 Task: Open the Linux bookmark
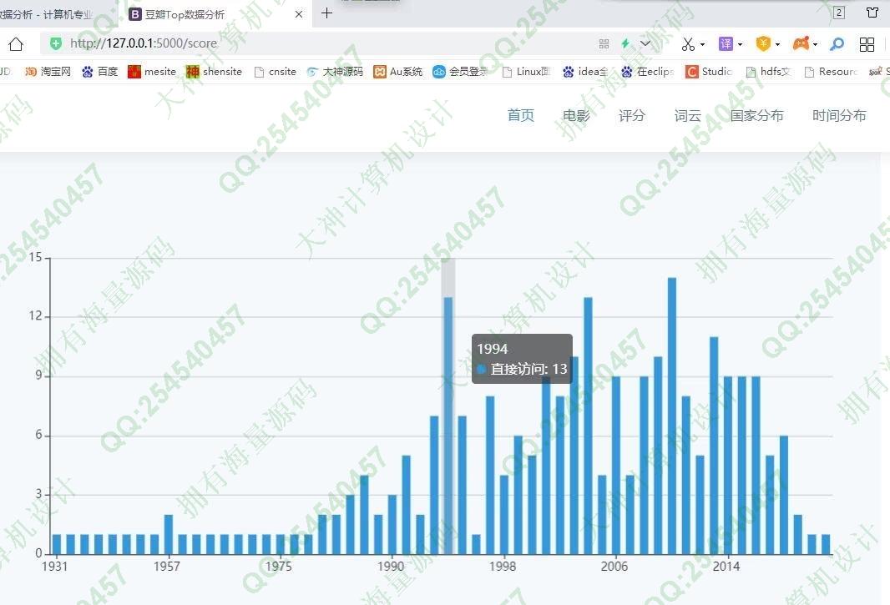[x=527, y=72]
